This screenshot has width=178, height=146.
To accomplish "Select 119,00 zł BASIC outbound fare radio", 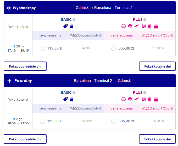I will [x=42, y=48].
